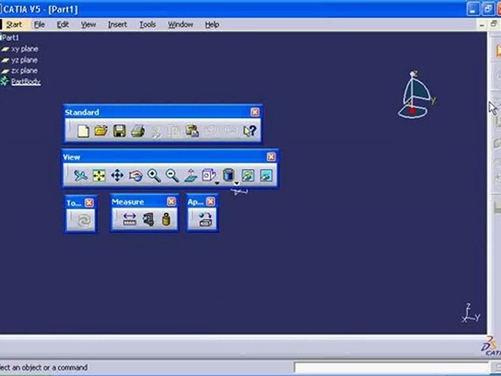Minimize the Part1 document window
The width and height of the screenshot is (501, 376).
pos(482,25)
